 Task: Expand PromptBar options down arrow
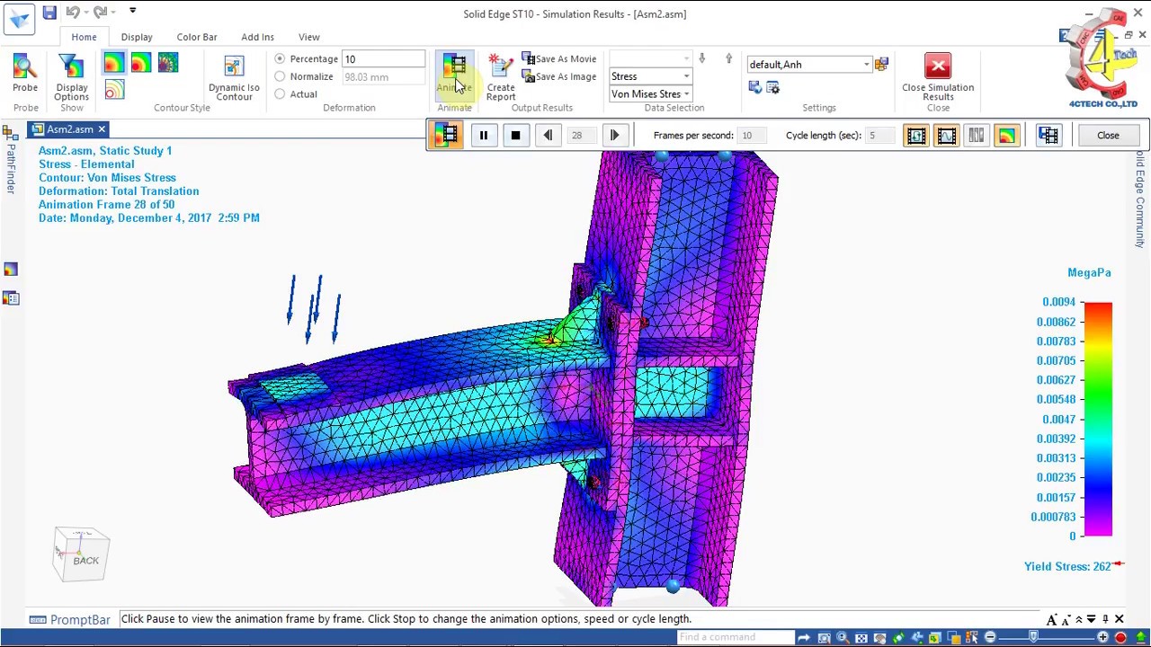coord(1091,619)
